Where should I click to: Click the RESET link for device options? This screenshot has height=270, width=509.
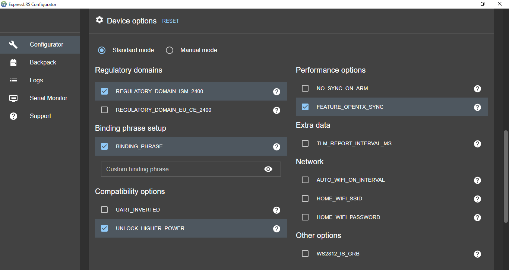170,21
